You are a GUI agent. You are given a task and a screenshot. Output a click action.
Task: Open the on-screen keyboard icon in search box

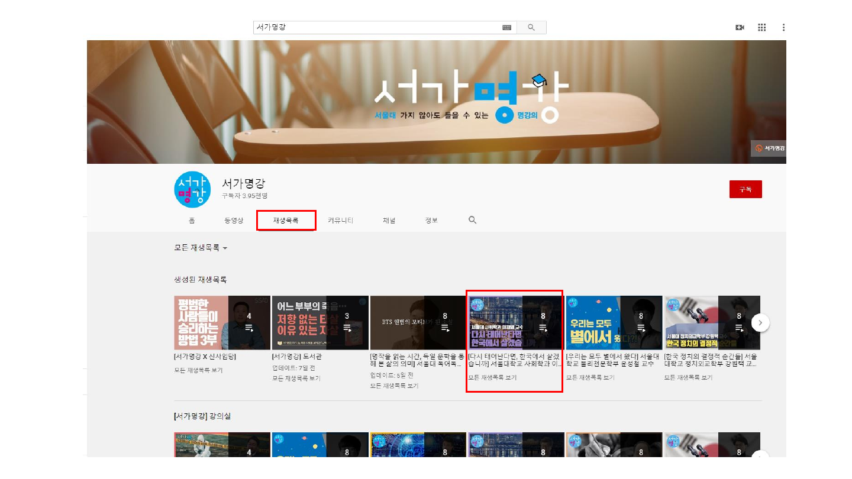tap(507, 27)
